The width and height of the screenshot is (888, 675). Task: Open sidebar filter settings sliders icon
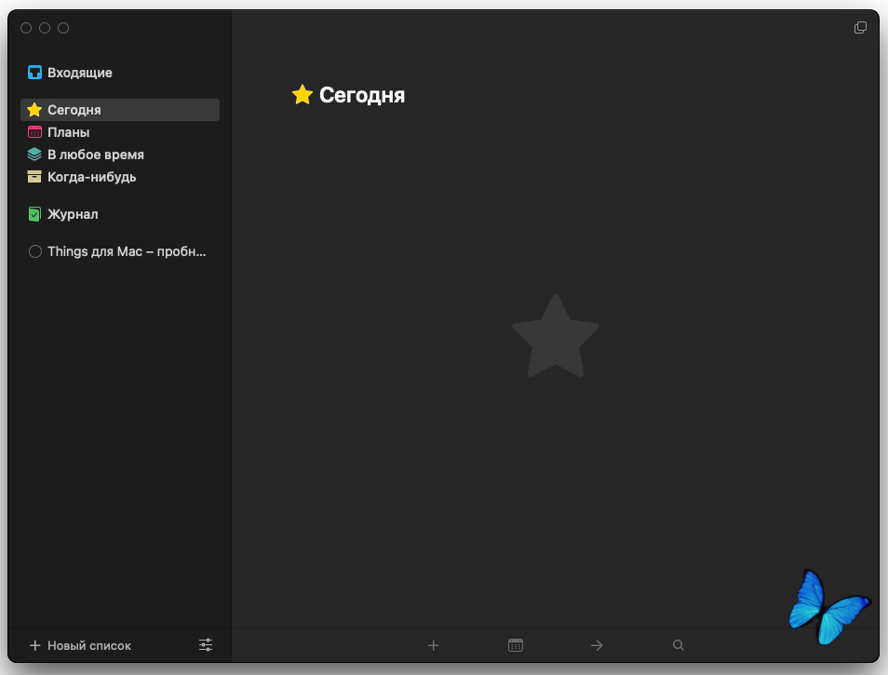tap(206, 645)
